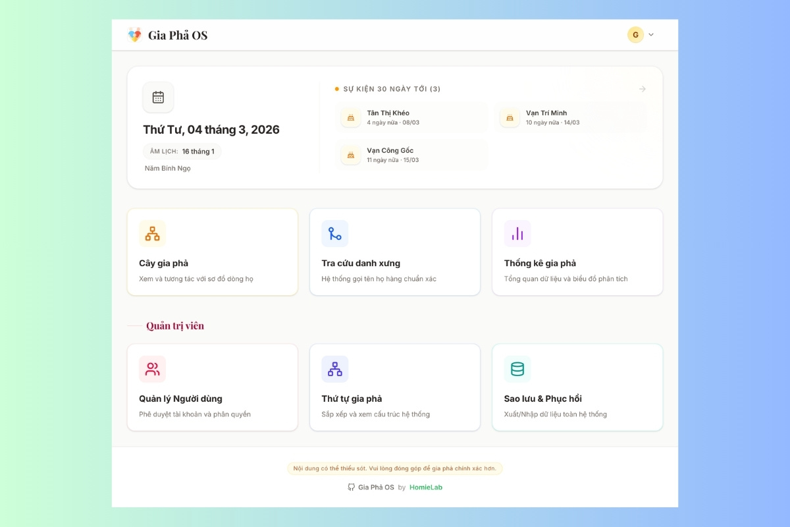The image size is (790, 527).
Task: Click the Tra cứu danh xưng icon
Action: pos(335,234)
